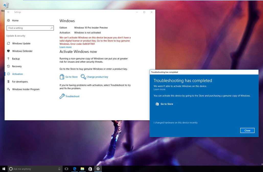Click the Activation checkmark icon
The width and height of the screenshot is (263, 172).
(8, 74)
